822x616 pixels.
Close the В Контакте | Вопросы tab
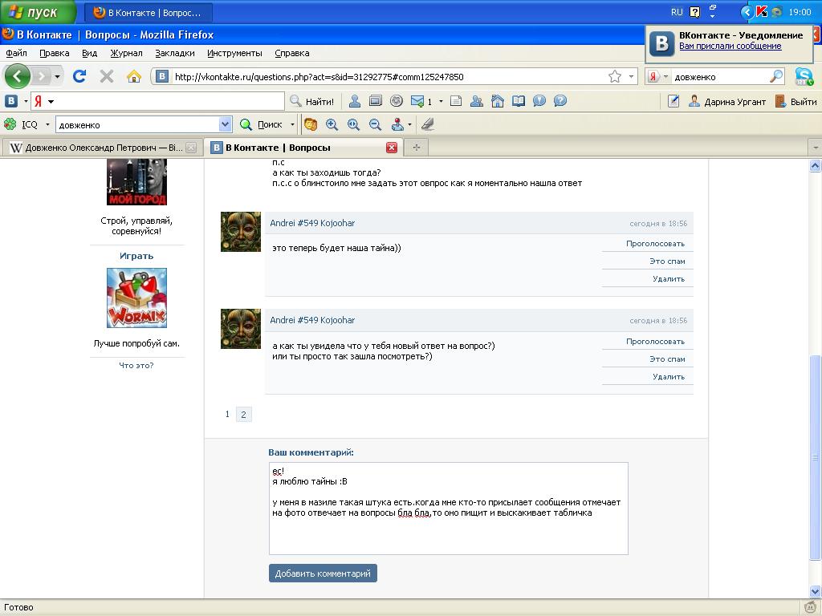[x=392, y=148]
